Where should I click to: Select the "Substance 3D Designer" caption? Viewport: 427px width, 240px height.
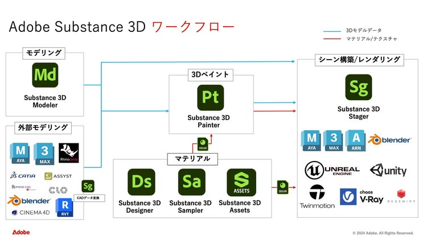tap(139, 206)
